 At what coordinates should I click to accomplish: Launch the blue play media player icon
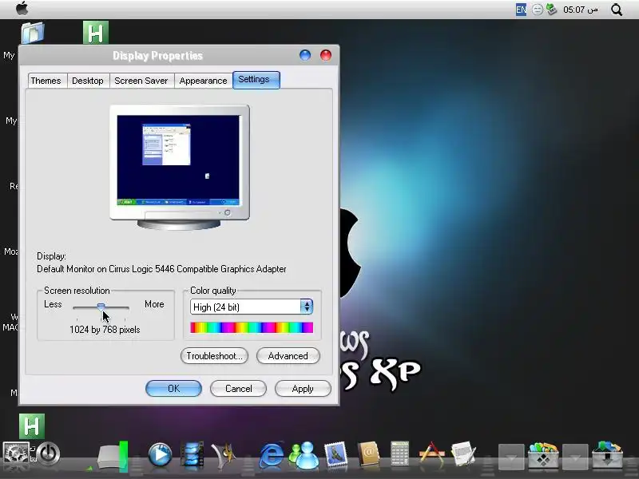[x=160, y=453]
